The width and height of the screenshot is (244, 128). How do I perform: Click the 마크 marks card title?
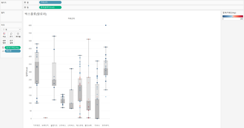3,25
